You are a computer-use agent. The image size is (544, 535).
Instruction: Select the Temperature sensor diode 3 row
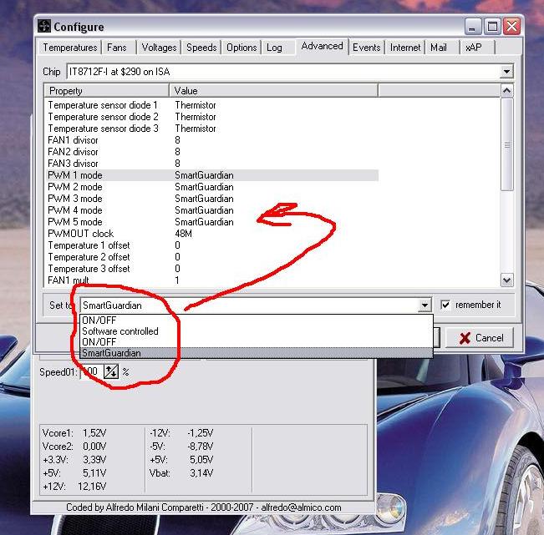211,129
